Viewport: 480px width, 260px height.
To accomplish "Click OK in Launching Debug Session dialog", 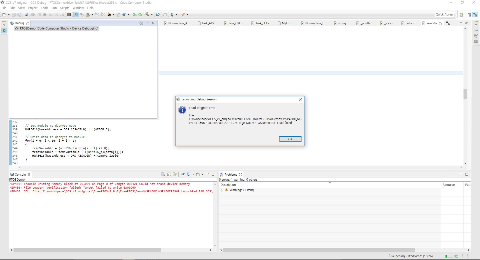I will tap(290, 139).
